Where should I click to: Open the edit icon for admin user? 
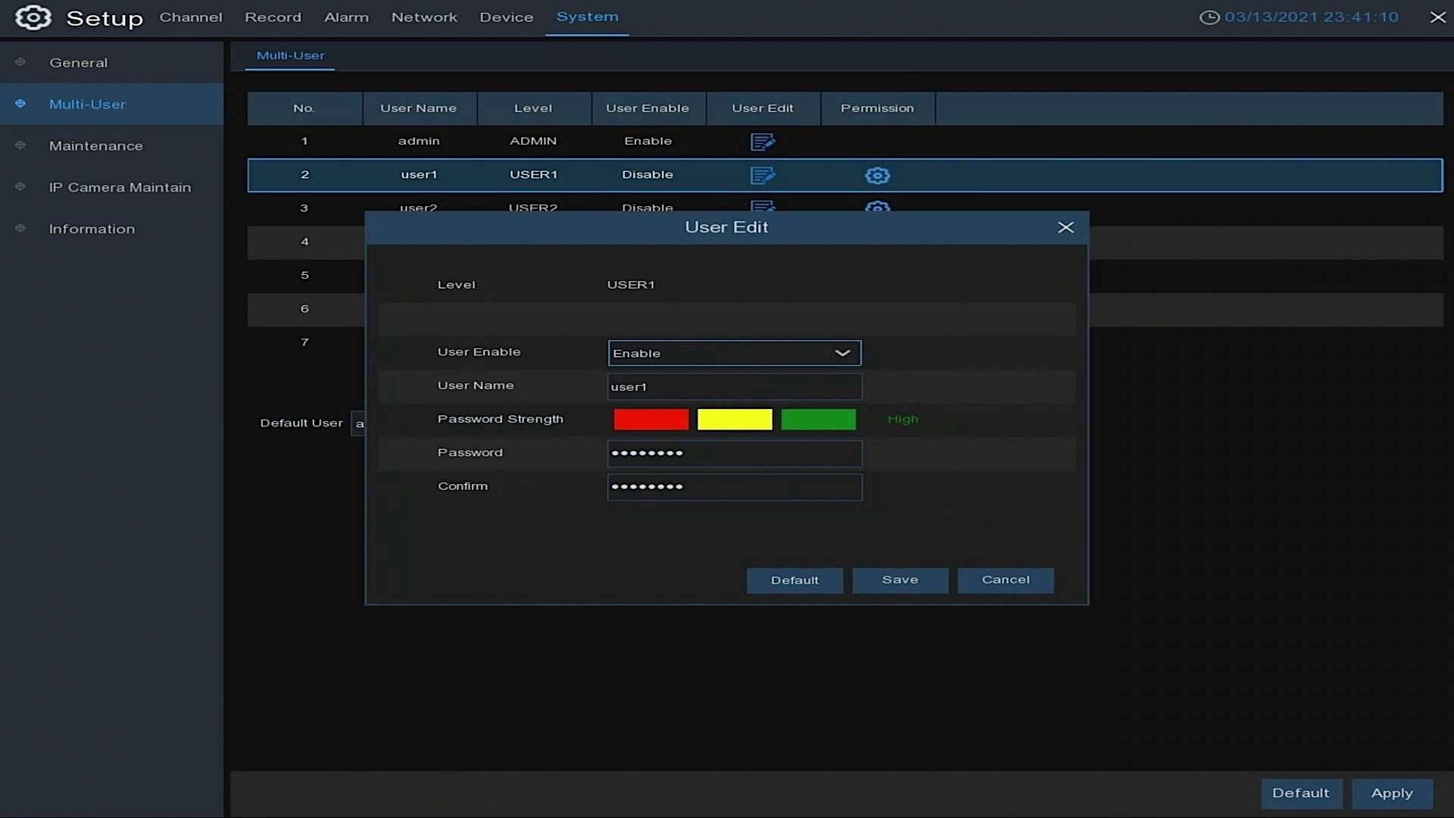763,142
